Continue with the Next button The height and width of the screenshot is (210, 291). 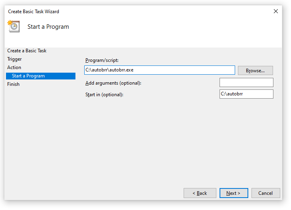pos(234,193)
